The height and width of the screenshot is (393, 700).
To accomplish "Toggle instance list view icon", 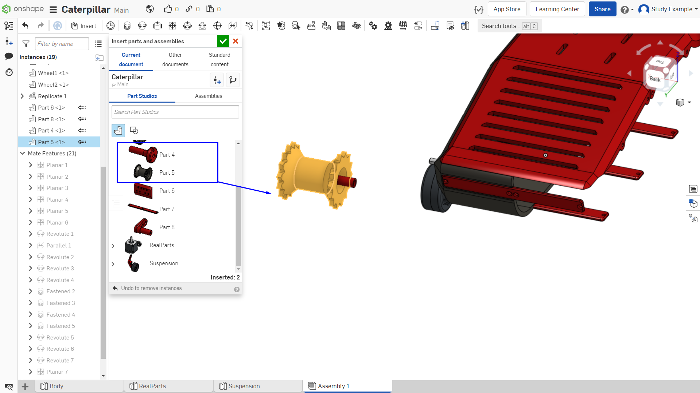I will click(98, 44).
